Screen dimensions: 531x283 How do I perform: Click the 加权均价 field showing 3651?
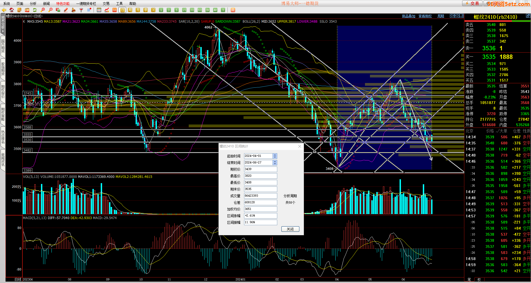tap(260, 209)
